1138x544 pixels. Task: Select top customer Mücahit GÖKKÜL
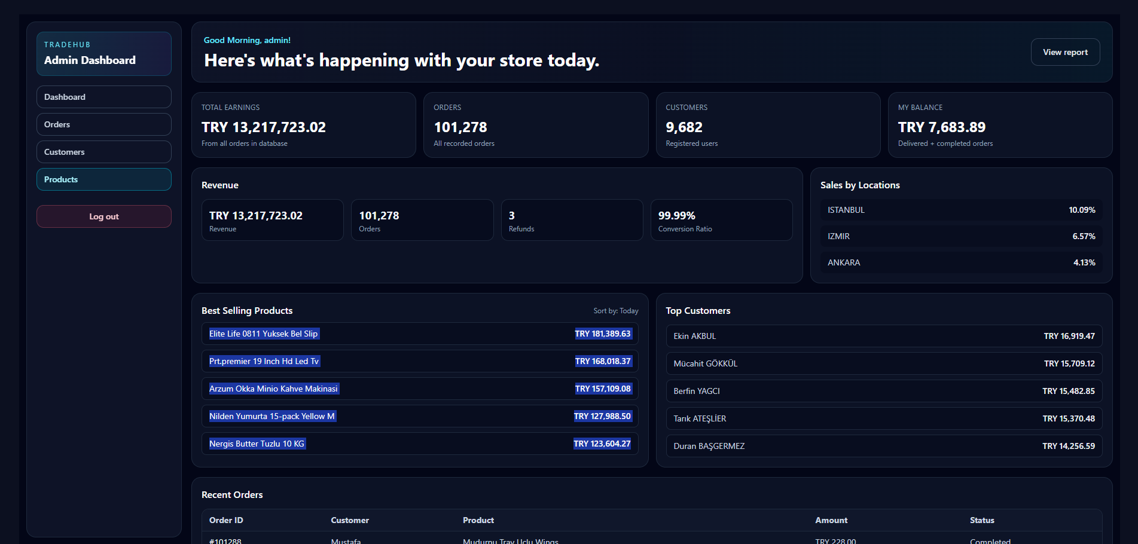click(x=884, y=363)
